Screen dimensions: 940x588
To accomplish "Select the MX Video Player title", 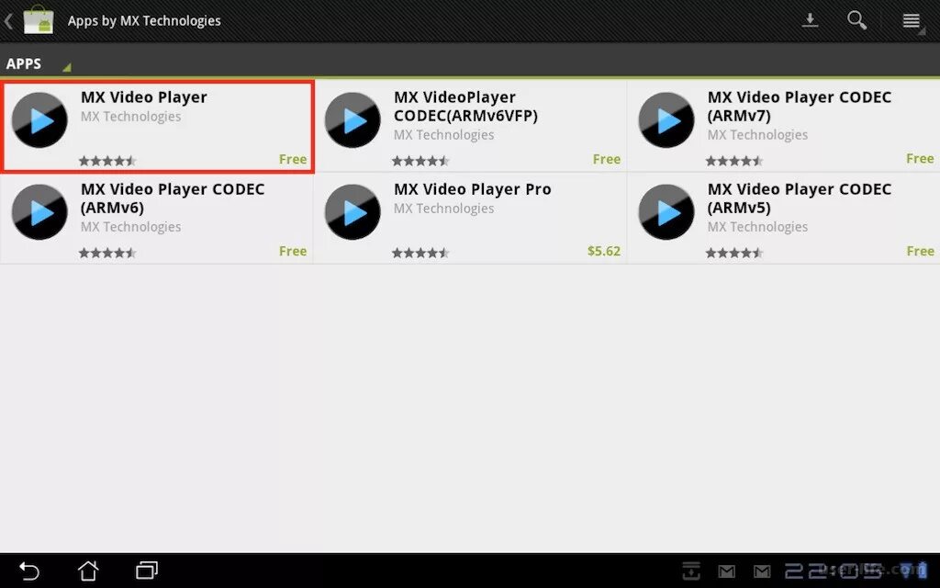I will point(144,97).
